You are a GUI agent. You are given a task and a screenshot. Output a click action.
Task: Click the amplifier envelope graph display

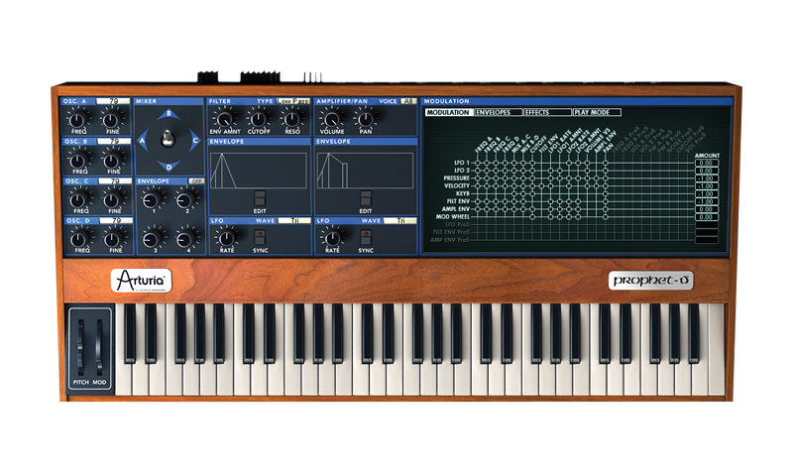pos(365,171)
